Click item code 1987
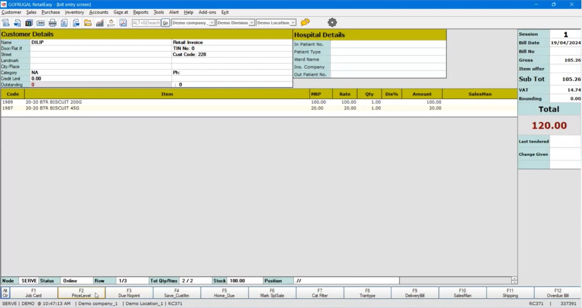The width and height of the screenshot is (582, 308). pyautogui.click(x=7, y=108)
